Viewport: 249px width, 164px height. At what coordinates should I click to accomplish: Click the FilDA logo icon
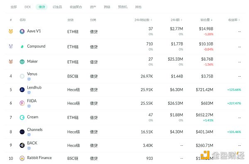(x=22, y=103)
